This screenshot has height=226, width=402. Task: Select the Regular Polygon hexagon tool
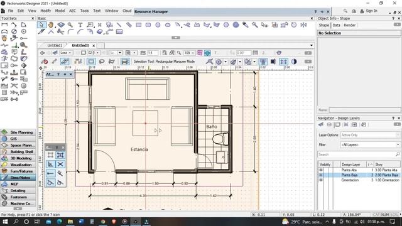[226, 25]
